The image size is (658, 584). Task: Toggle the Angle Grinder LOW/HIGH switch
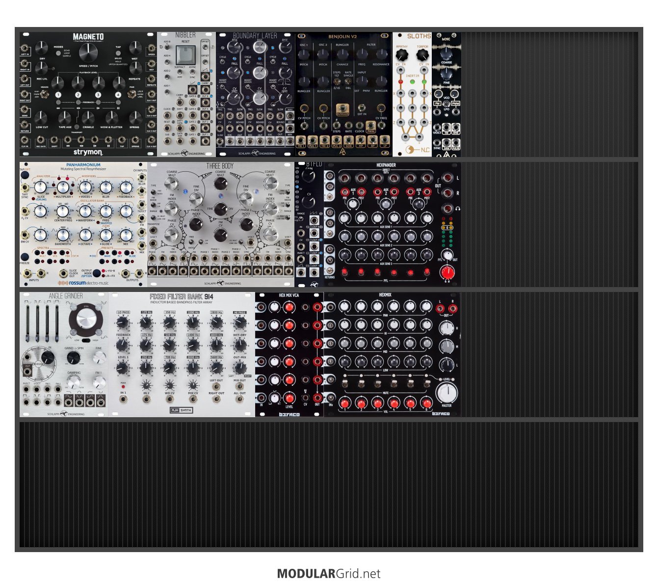(85, 340)
